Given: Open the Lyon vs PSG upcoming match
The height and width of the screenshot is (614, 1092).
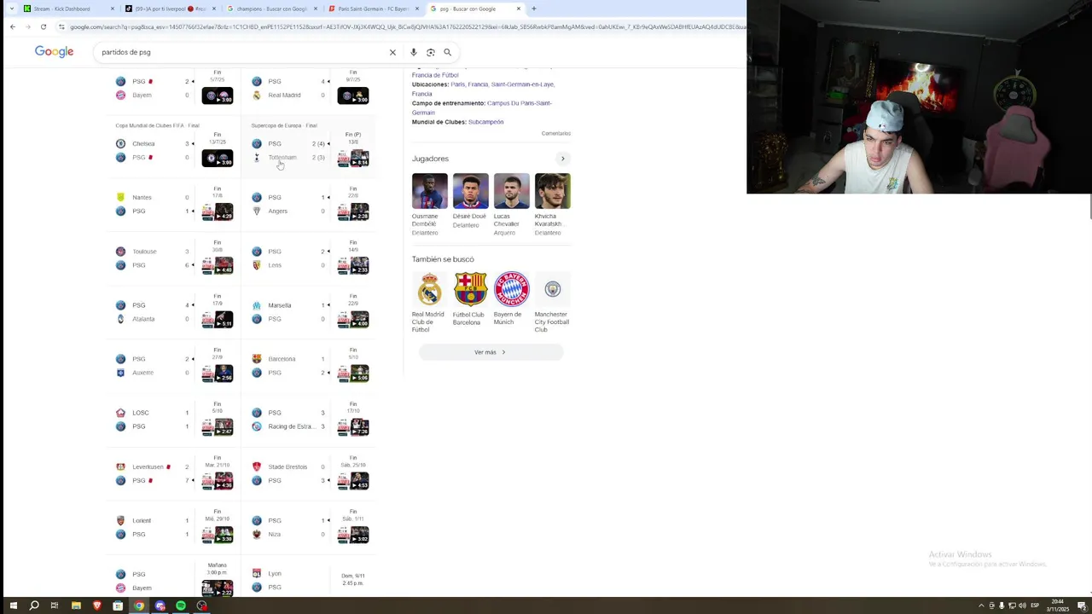Looking at the screenshot, I should pyautogui.click(x=310, y=580).
